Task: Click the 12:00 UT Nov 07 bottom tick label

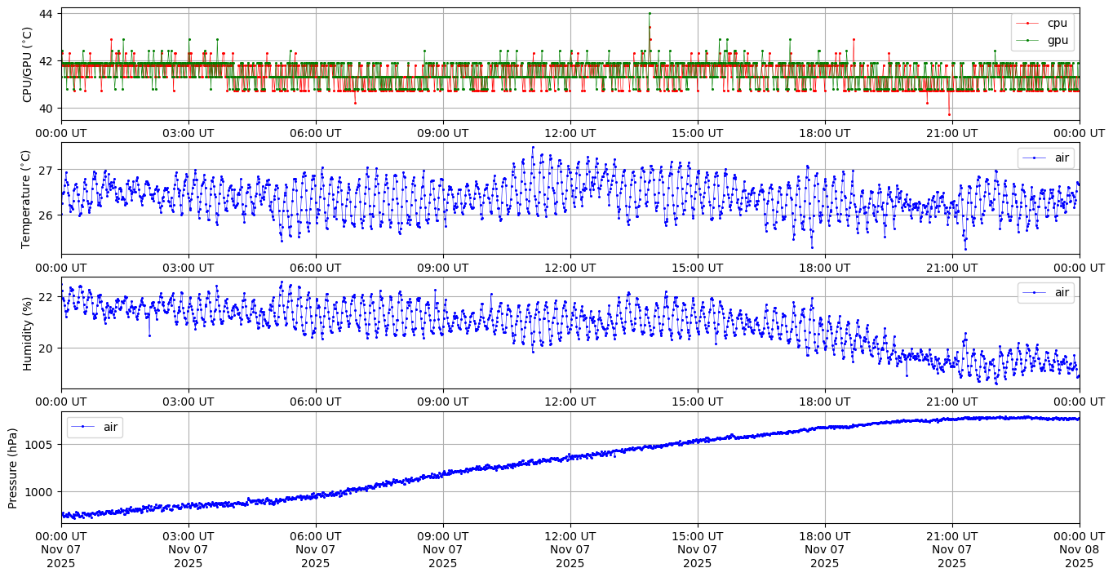Action: click(570, 549)
